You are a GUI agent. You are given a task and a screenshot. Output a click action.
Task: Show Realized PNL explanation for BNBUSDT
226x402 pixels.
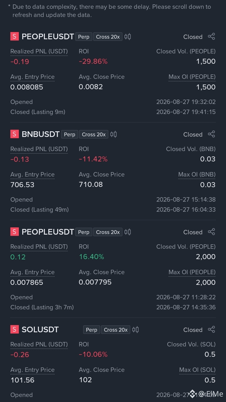[x=39, y=149]
